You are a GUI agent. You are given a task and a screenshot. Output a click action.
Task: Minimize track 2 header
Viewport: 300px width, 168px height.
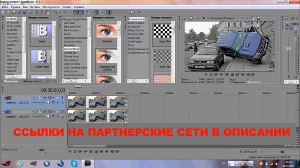pyautogui.click(x=3, y=112)
